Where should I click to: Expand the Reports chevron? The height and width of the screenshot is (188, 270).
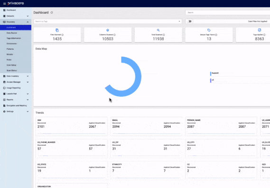point(28,99)
